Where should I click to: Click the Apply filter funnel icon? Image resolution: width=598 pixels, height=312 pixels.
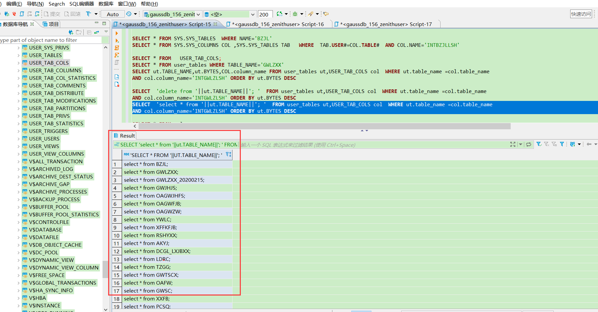(539, 144)
